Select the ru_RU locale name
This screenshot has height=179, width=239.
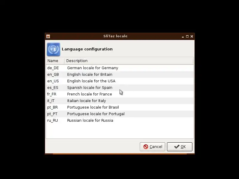53,121
